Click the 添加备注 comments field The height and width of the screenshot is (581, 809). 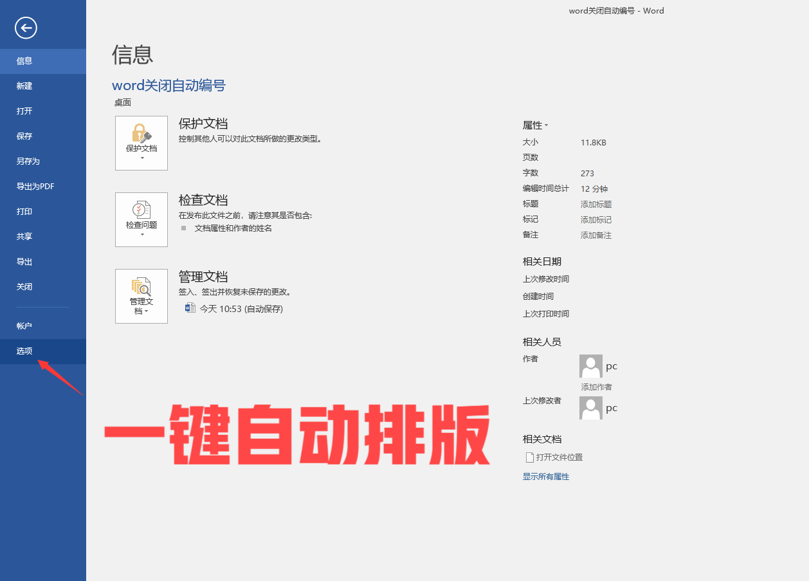coord(595,235)
